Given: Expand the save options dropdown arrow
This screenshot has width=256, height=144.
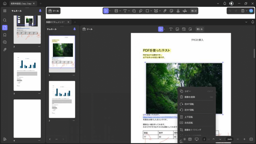Looking at the screenshot, I should (x=246, y=11).
